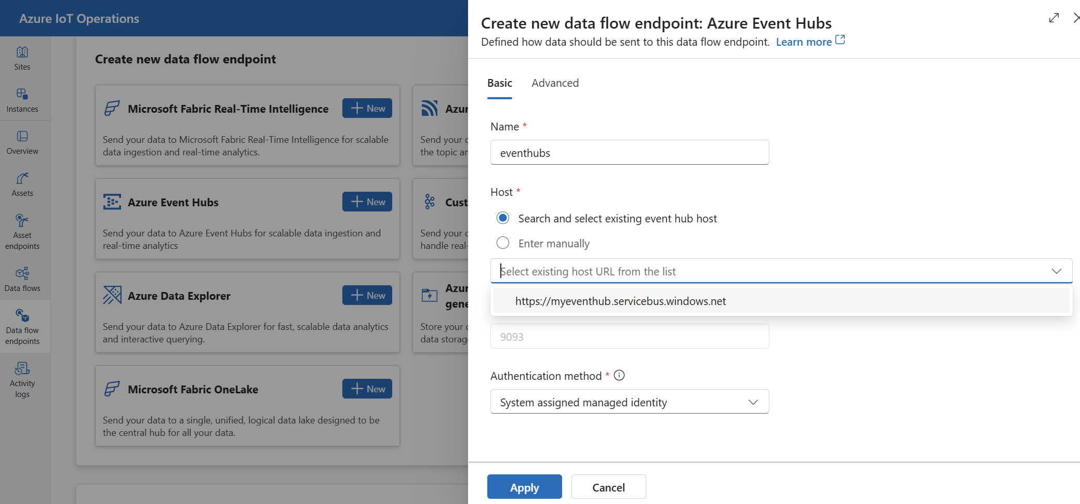
Task: Click the Name input field containing eventhubs
Action: (x=630, y=152)
